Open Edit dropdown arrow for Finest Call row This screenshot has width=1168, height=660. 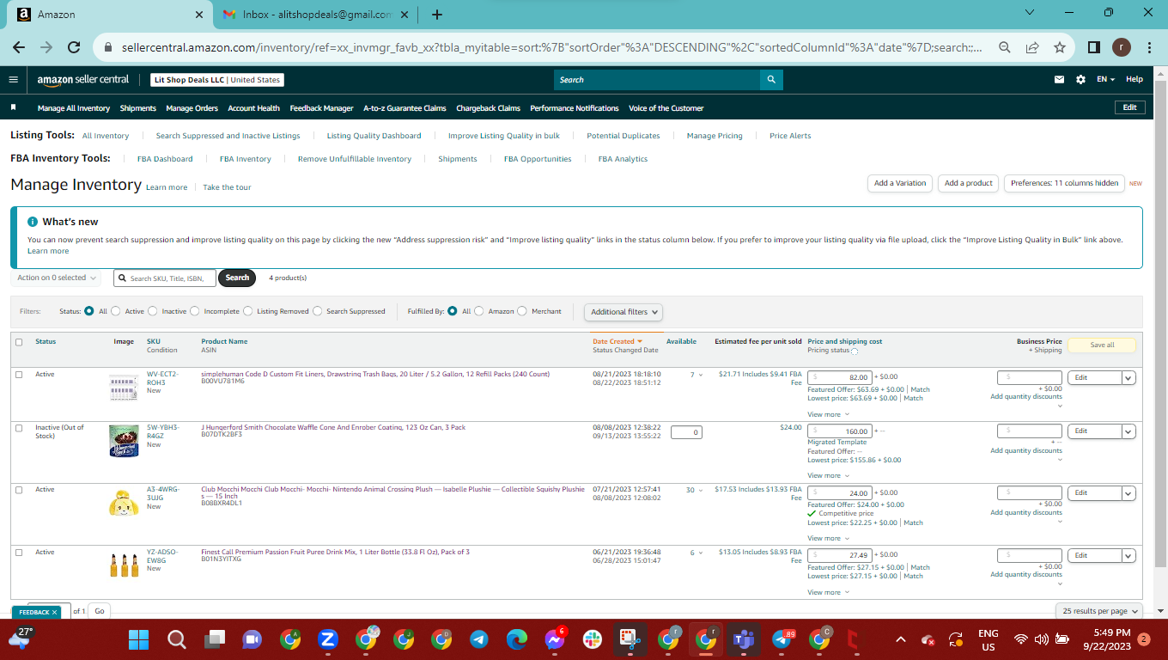click(1128, 555)
